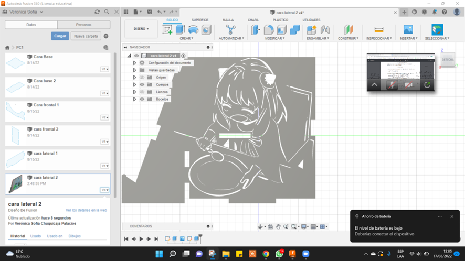
Task: Toggle camera in Zoom overlay
Action: 409,85
